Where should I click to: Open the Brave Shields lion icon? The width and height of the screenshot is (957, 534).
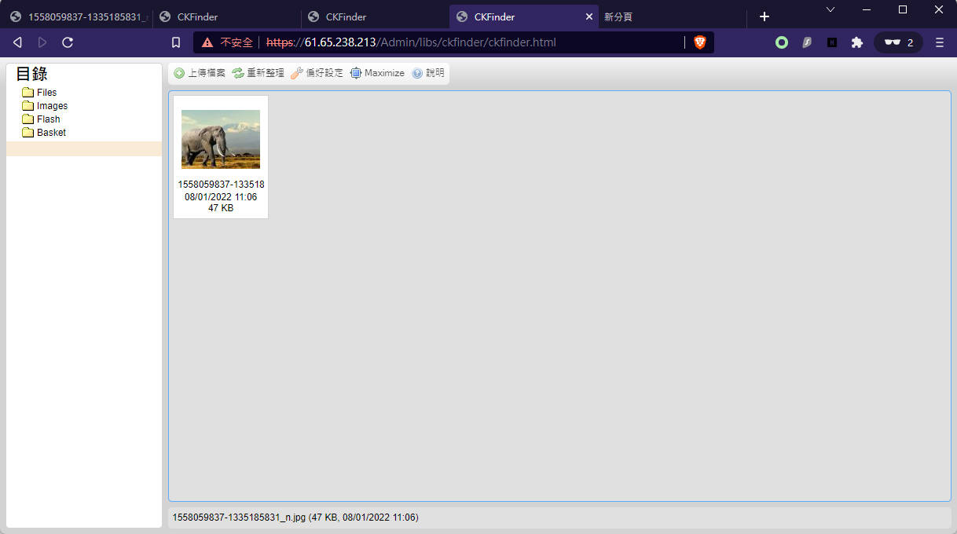(x=700, y=42)
